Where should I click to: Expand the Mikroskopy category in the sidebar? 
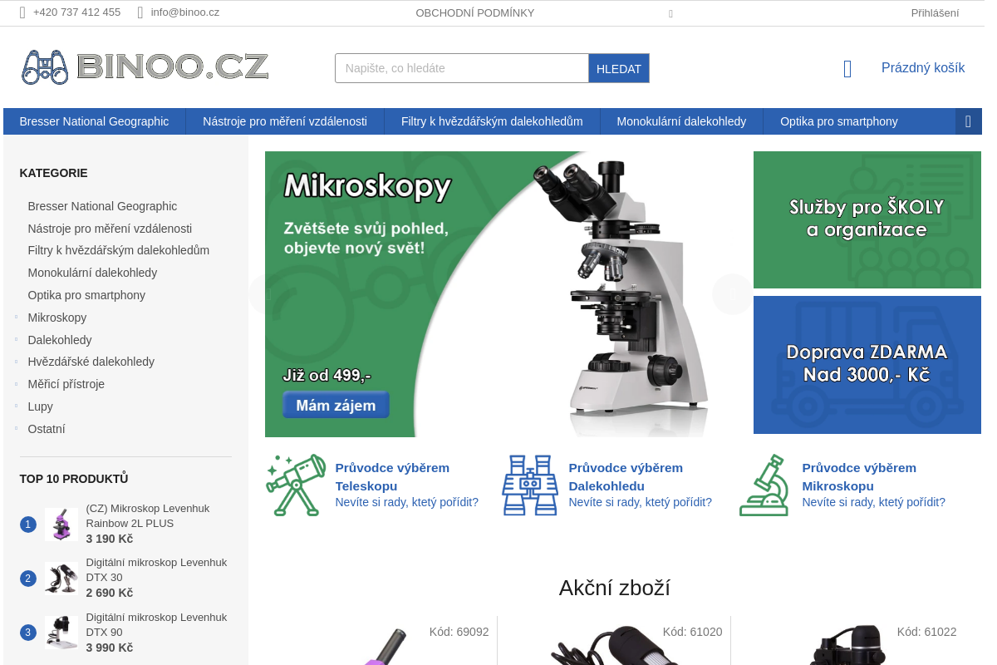[14, 318]
